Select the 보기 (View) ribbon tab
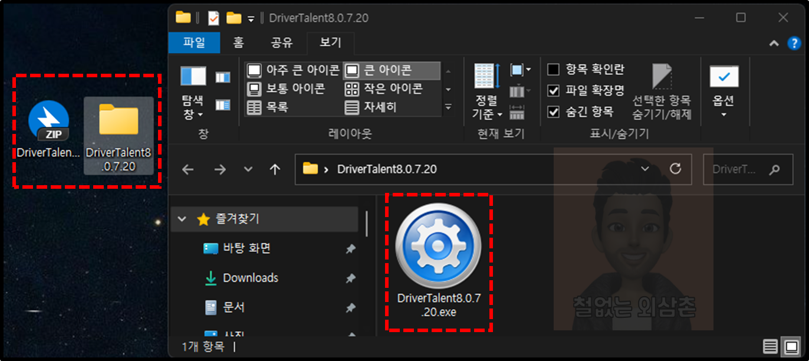Screen dimensions: 809x361 [x=330, y=42]
